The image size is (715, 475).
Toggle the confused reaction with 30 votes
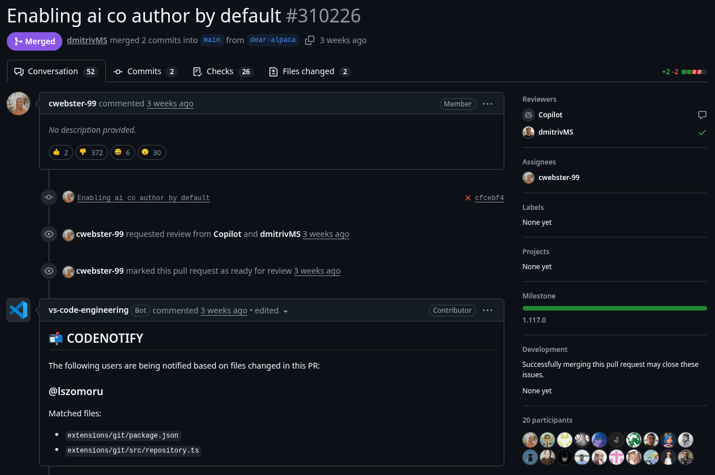pos(152,152)
